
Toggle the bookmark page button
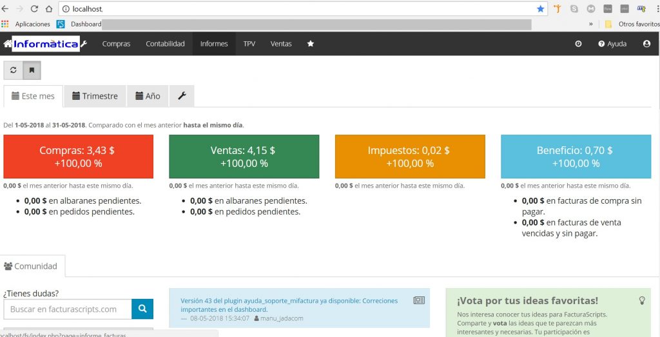pos(32,70)
